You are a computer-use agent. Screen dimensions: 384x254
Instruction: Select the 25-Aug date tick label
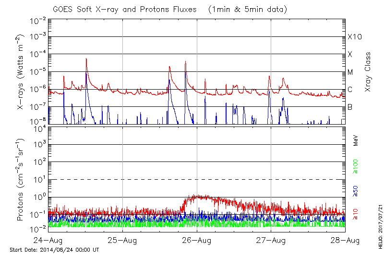(123, 240)
